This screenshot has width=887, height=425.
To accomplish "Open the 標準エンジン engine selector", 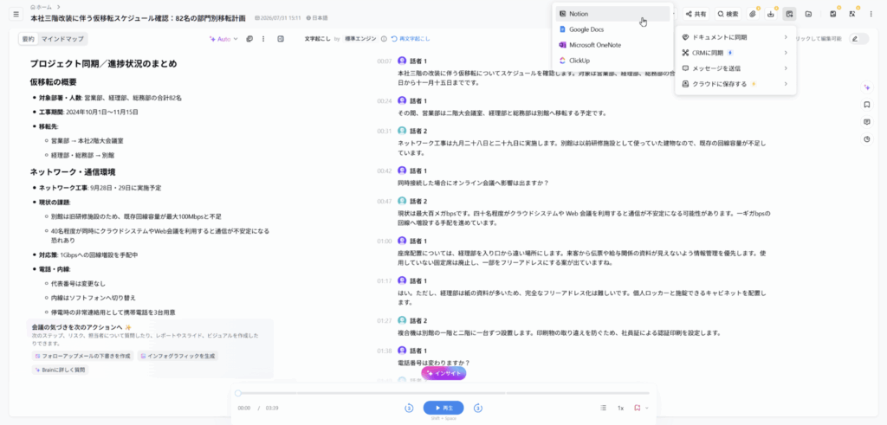I will (361, 39).
